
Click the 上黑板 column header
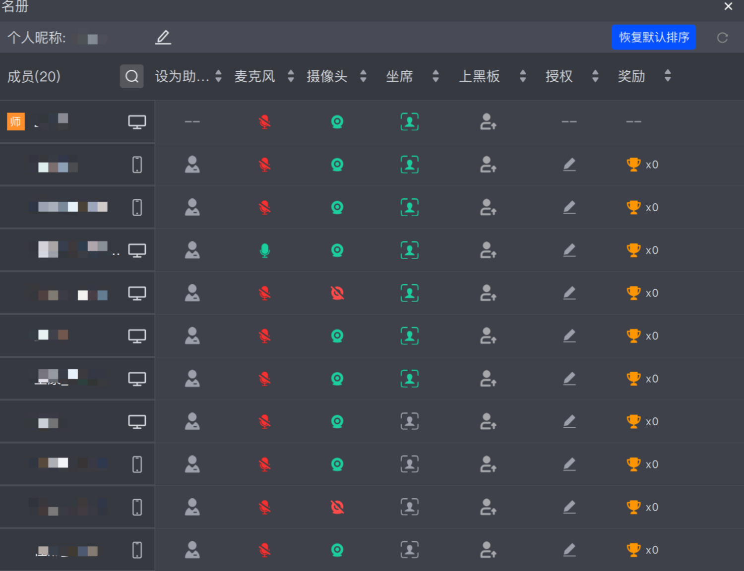(x=479, y=76)
